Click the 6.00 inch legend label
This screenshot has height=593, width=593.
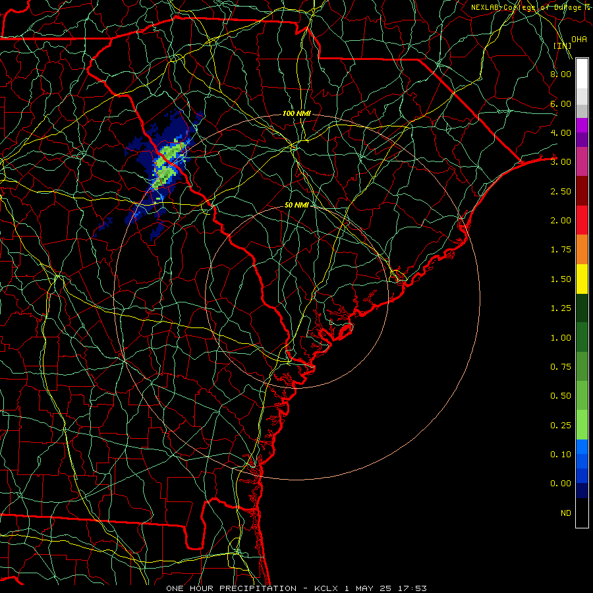(x=561, y=103)
